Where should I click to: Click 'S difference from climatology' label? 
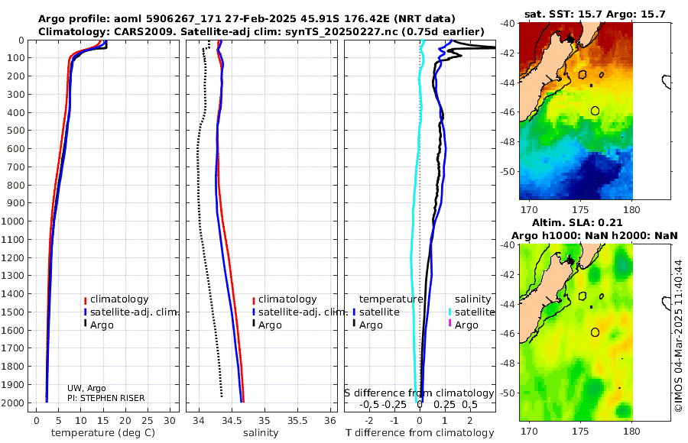(x=419, y=393)
